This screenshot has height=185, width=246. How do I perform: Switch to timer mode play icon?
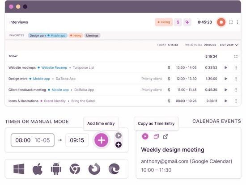pyautogui.click(x=119, y=135)
